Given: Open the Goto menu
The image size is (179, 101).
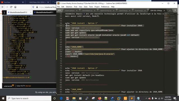Looking at the screenshot, I should [x=86, y=7].
